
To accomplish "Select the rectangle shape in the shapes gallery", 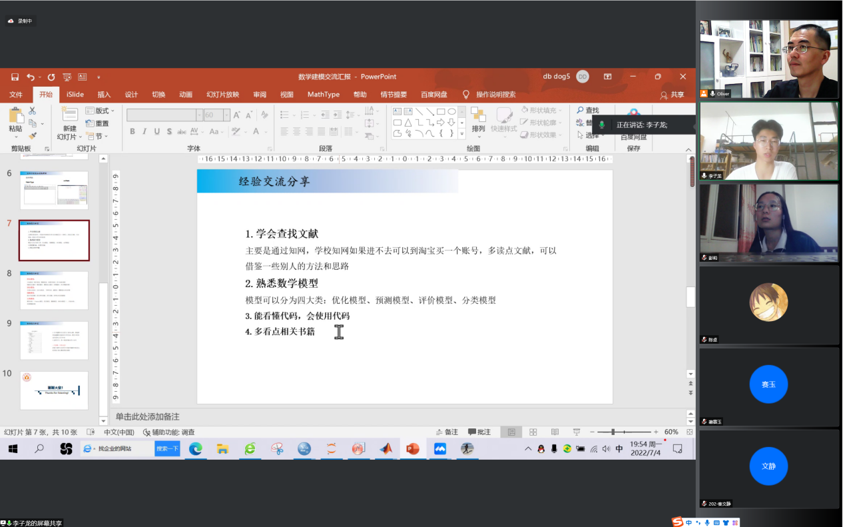I will pos(440,111).
